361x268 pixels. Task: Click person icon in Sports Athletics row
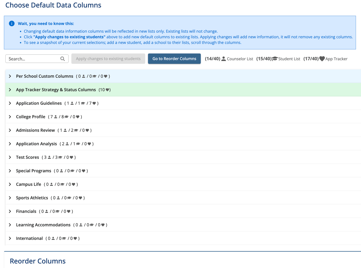(x=58, y=198)
